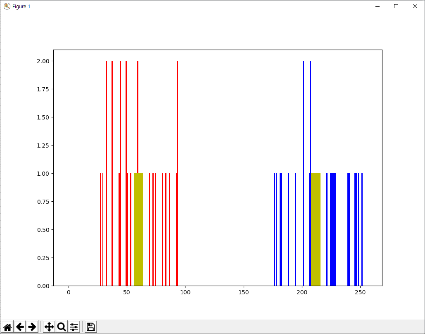This screenshot has height=334, width=425.
Task: Click the y-axis label 1.25
Action: pyautogui.click(x=43, y=146)
